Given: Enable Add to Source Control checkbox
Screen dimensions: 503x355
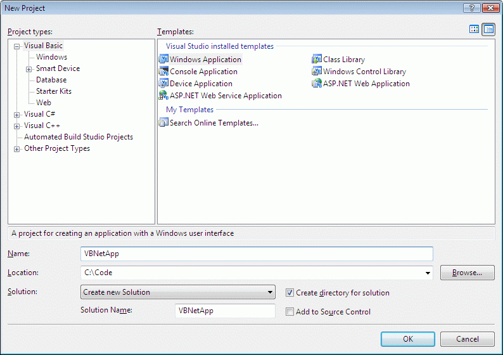Looking at the screenshot, I should tap(290, 311).
